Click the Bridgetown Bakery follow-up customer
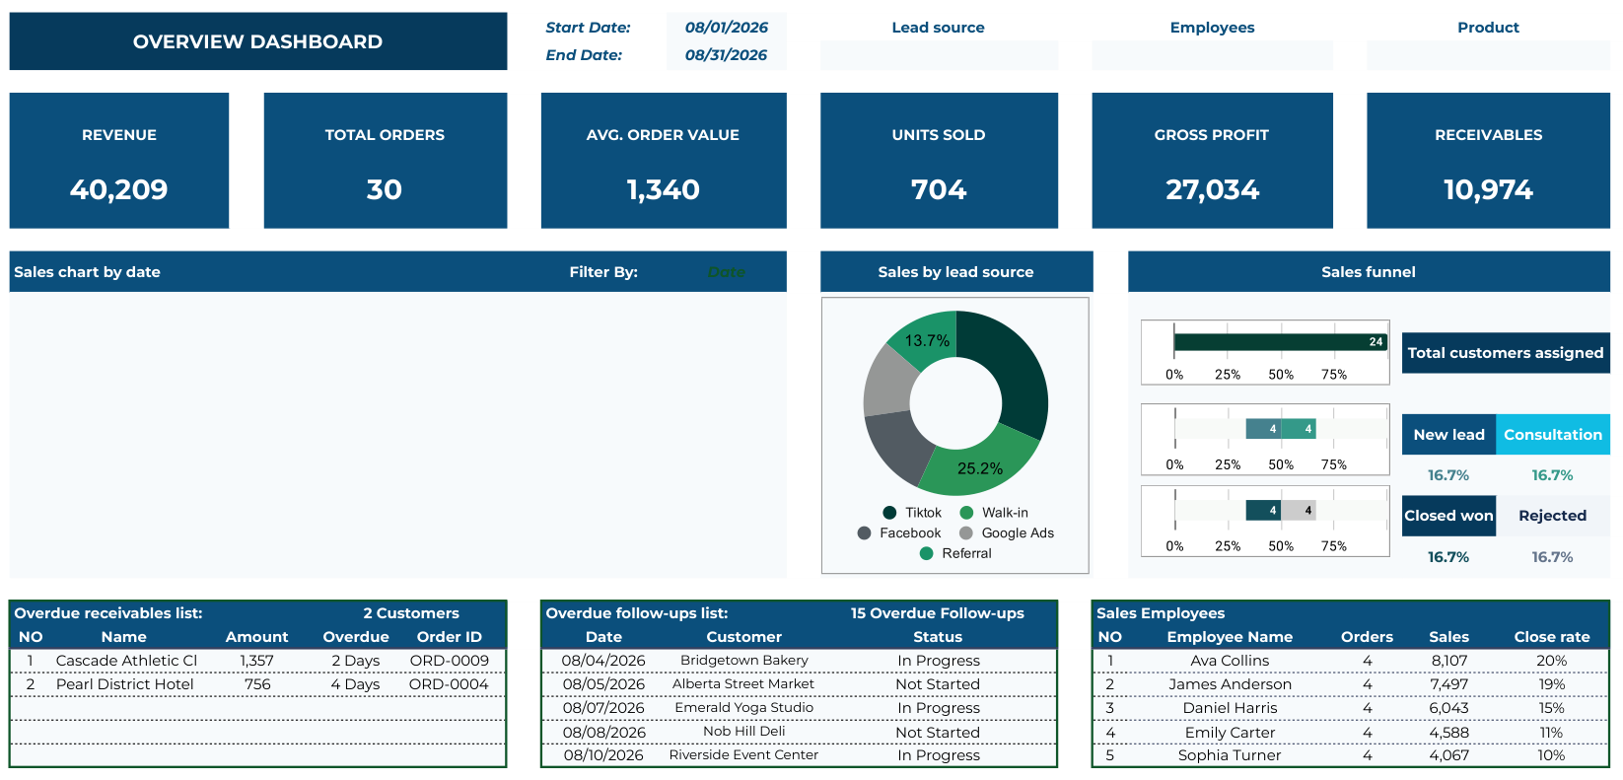Viewport: 1623px width, 780px height. tap(744, 661)
